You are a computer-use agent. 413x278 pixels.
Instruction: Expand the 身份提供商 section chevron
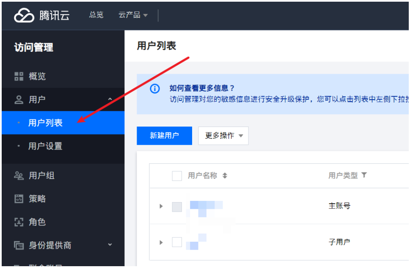point(110,245)
